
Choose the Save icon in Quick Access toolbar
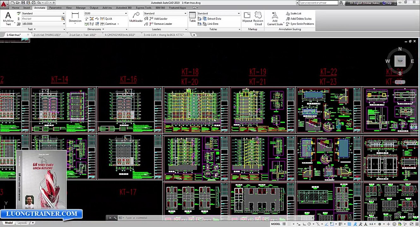point(23,3)
